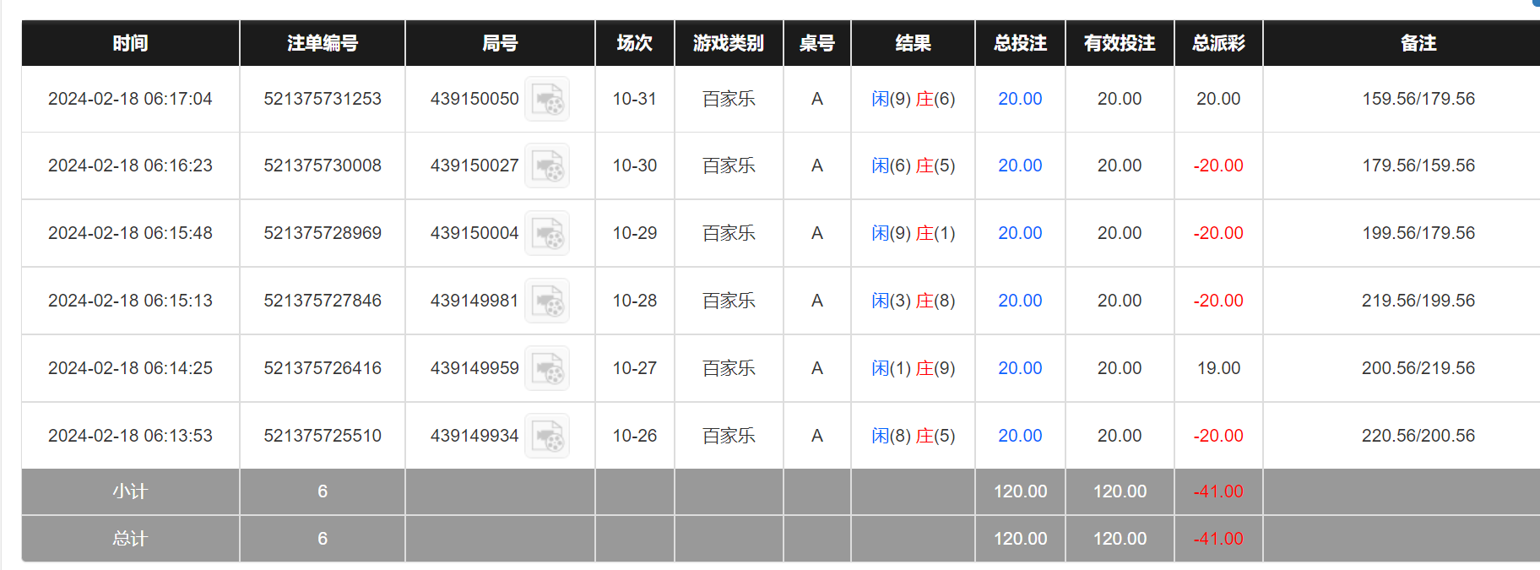The height and width of the screenshot is (570, 1540).
Task: Click the 局号 column header
Action: pyautogui.click(x=500, y=43)
